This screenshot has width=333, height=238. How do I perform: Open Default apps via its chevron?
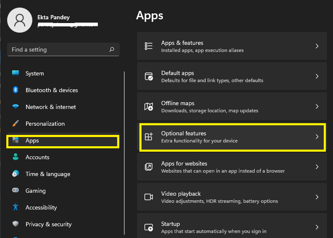click(x=317, y=77)
